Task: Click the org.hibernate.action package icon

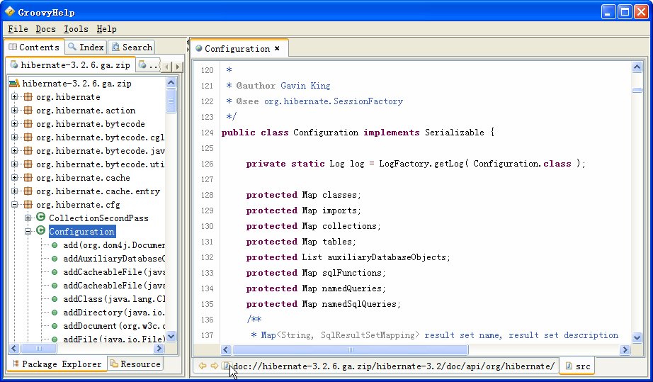Action: click(28, 111)
